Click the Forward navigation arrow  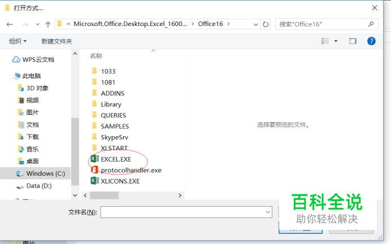pos(25,24)
